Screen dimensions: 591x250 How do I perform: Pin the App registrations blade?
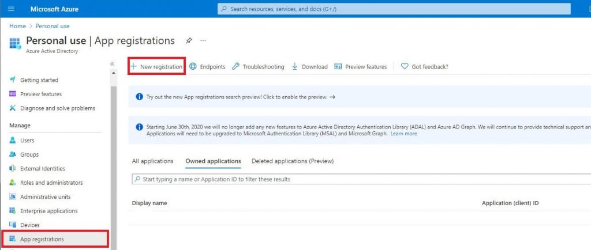pyautogui.click(x=189, y=40)
